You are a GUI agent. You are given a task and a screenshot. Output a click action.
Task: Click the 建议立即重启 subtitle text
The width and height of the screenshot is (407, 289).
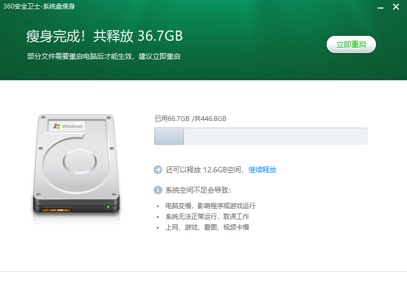(x=160, y=56)
